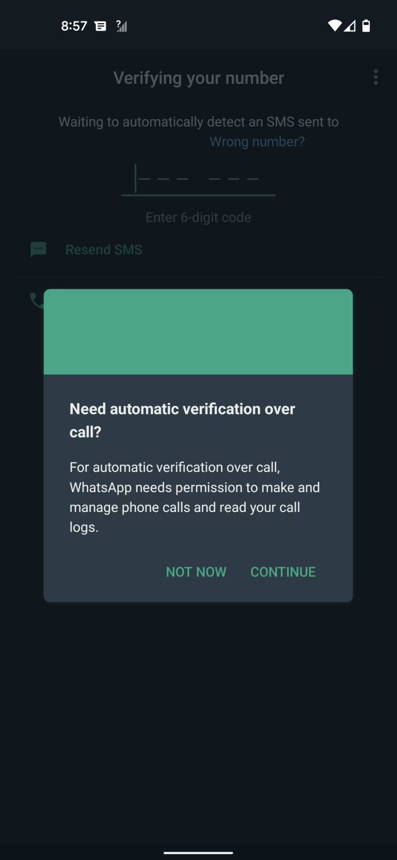Tap the "Wrong number?" link
The width and height of the screenshot is (397, 860).
point(257,142)
